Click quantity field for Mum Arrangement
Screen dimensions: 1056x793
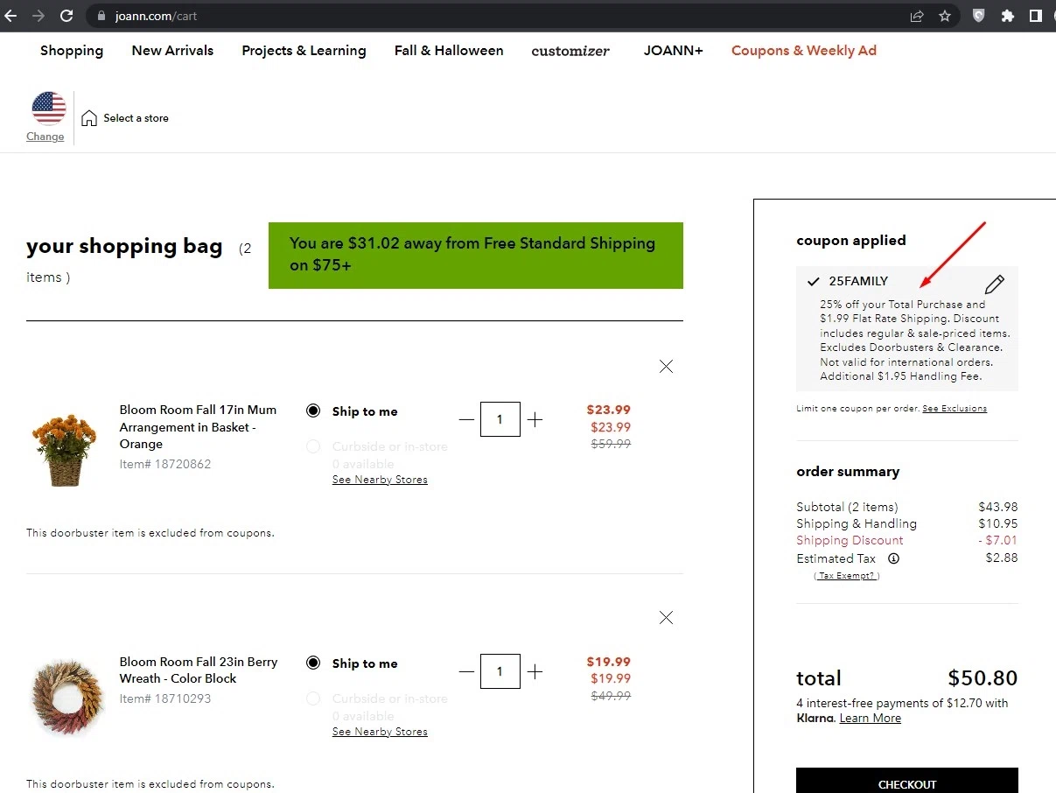pos(500,419)
